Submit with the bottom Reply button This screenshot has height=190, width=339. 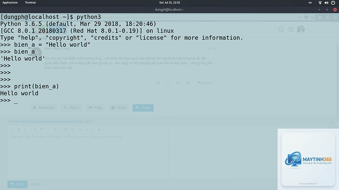click(18, 184)
